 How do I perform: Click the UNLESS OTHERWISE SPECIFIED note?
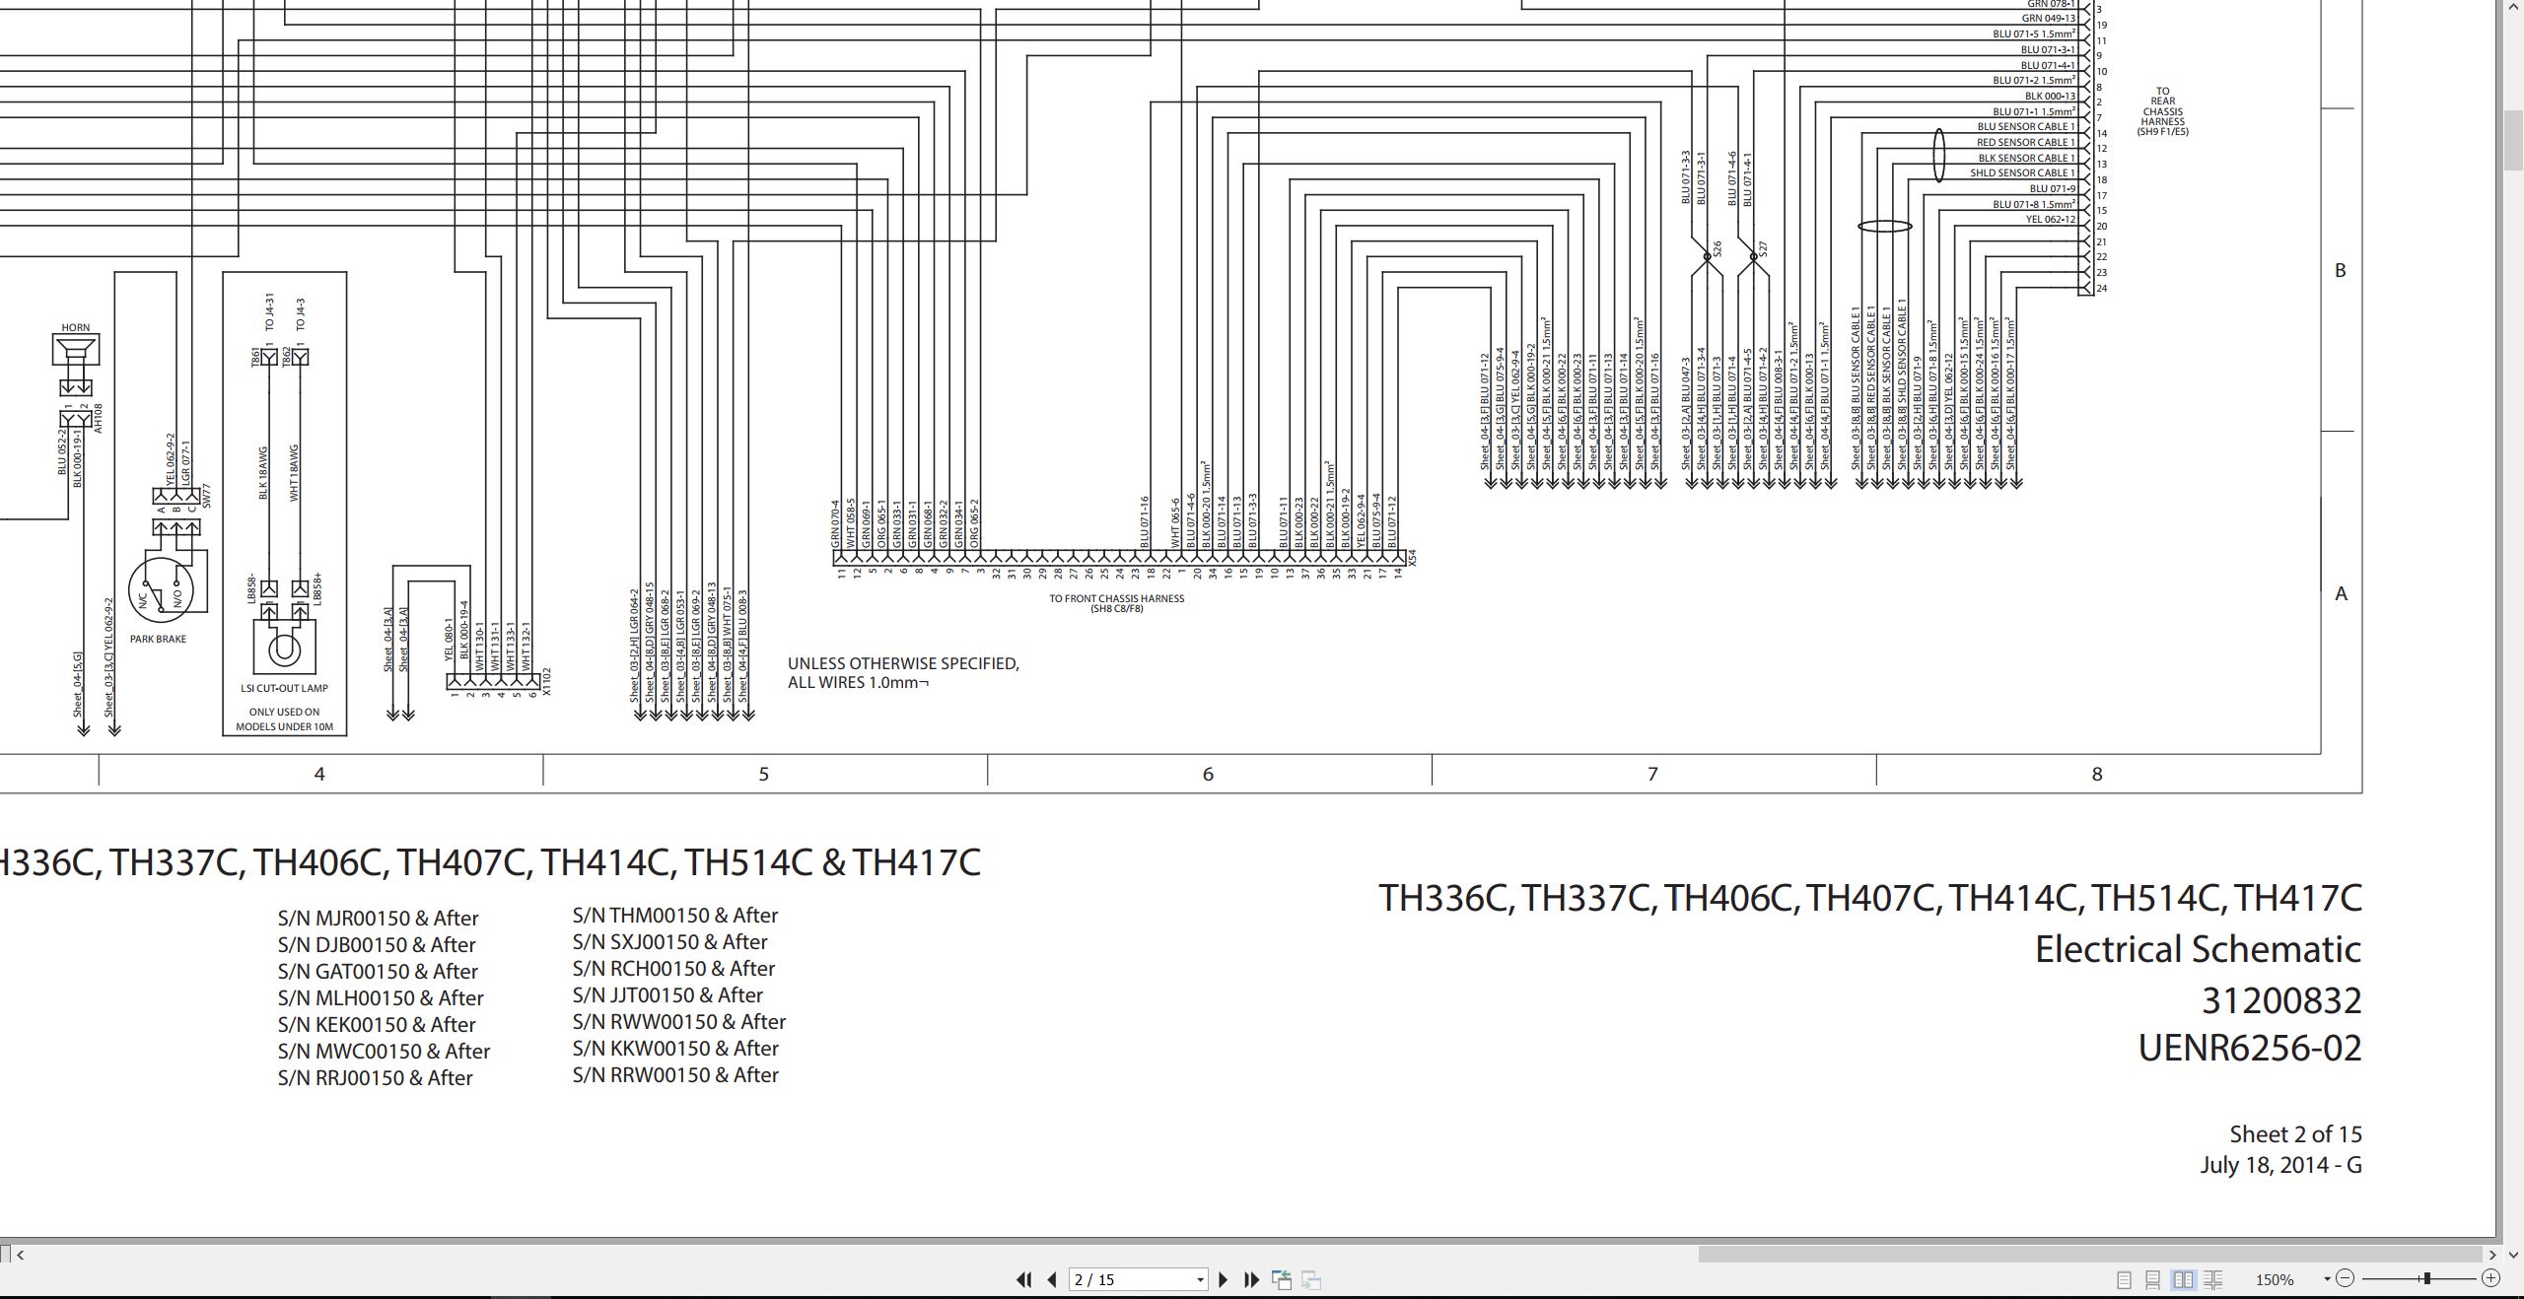click(903, 673)
